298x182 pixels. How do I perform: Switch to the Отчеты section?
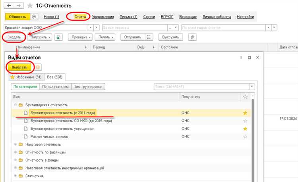80,17
